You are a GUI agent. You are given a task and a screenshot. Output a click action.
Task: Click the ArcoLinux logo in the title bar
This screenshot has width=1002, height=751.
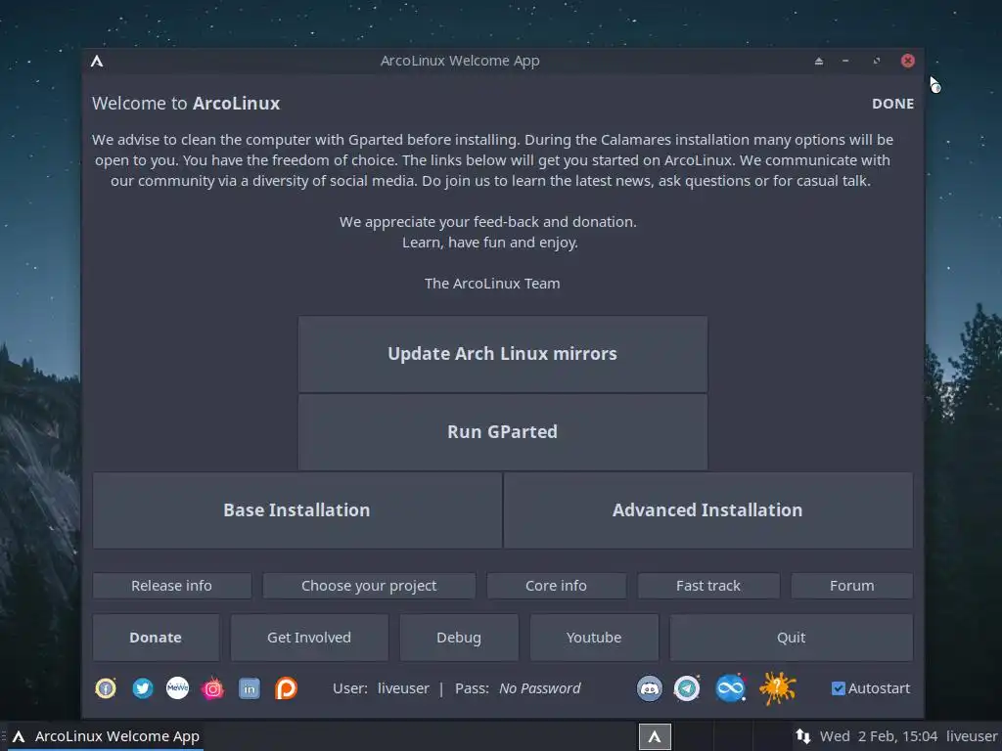pyautogui.click(x=97, y=61)
